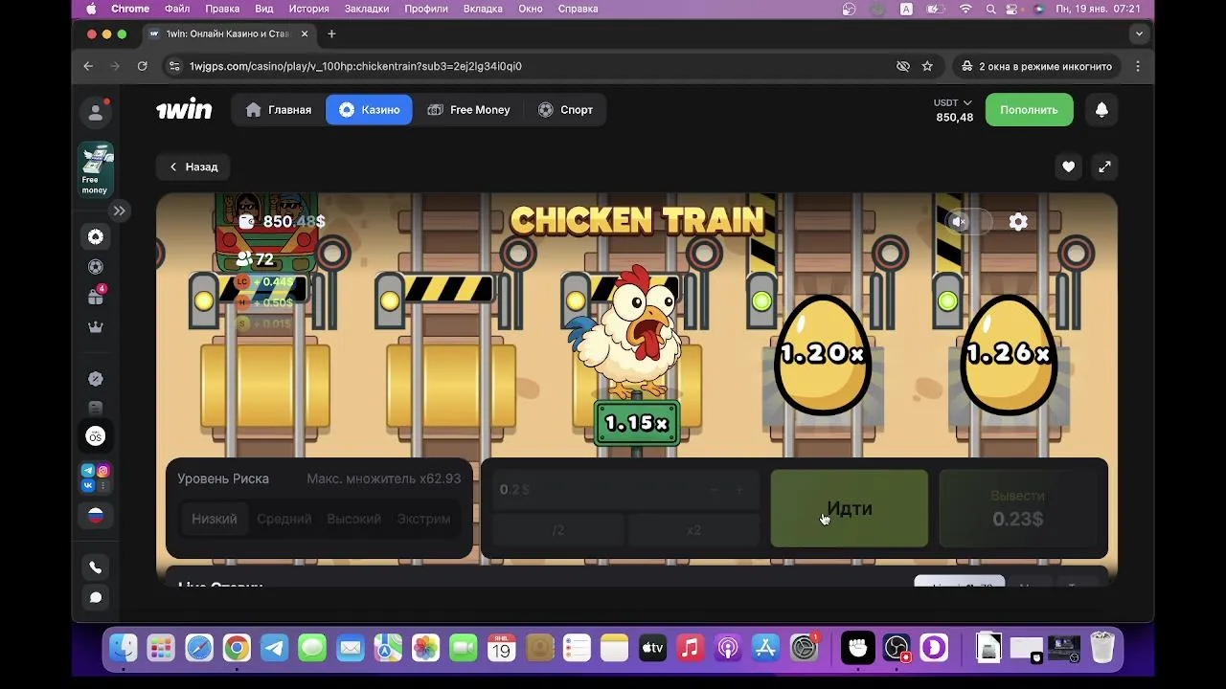Open the casino chip icon in sidebar
The height and width of the screenshot is (689, 1226).
[96, 236]
